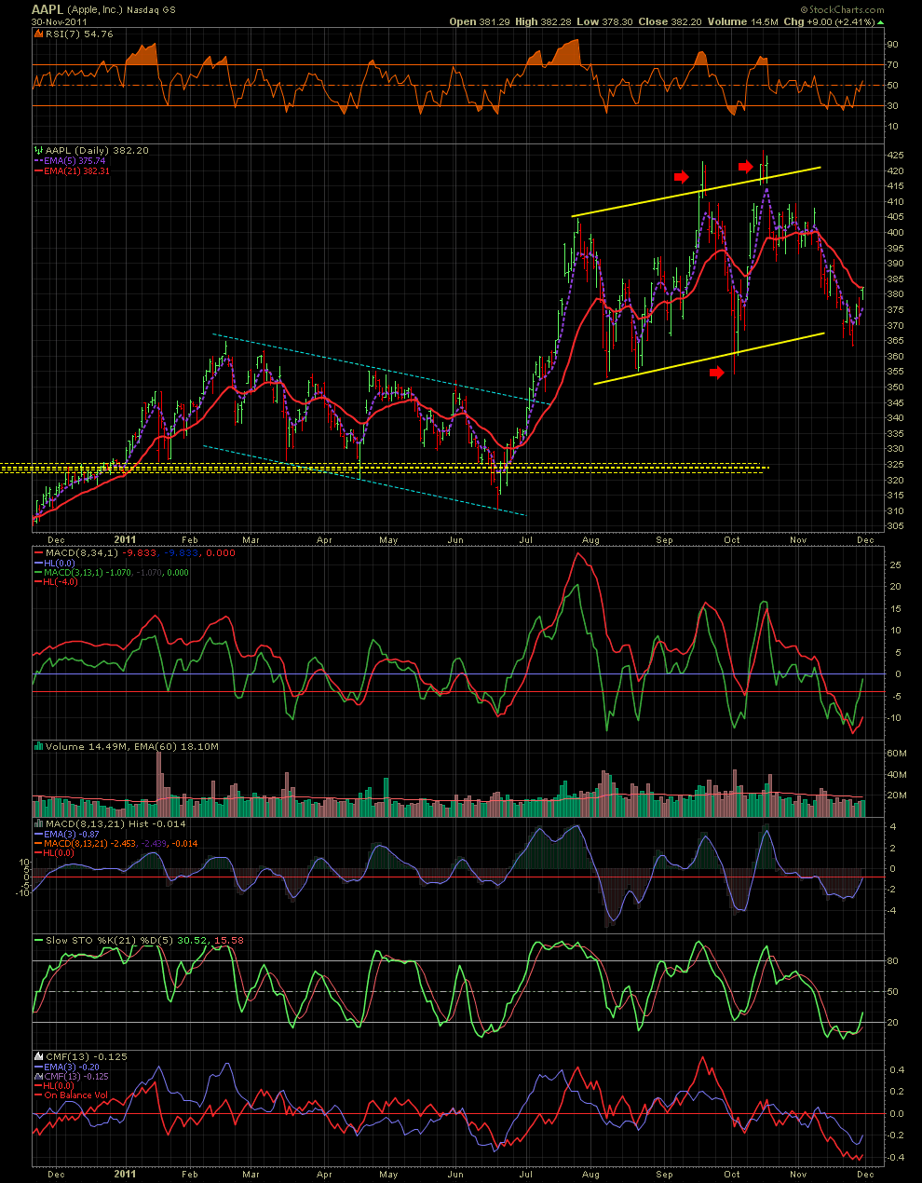Click the red line swatch for EMA(21)

(x=38, y=170)
